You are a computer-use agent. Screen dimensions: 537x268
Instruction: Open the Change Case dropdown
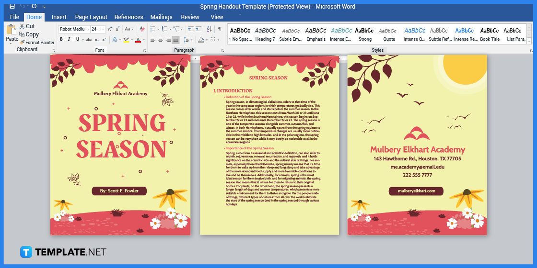pyautogui.click(x=129, y=29)
